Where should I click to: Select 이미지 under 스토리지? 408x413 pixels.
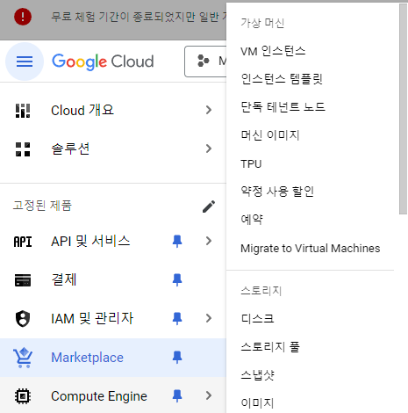[x=257, y=402]
